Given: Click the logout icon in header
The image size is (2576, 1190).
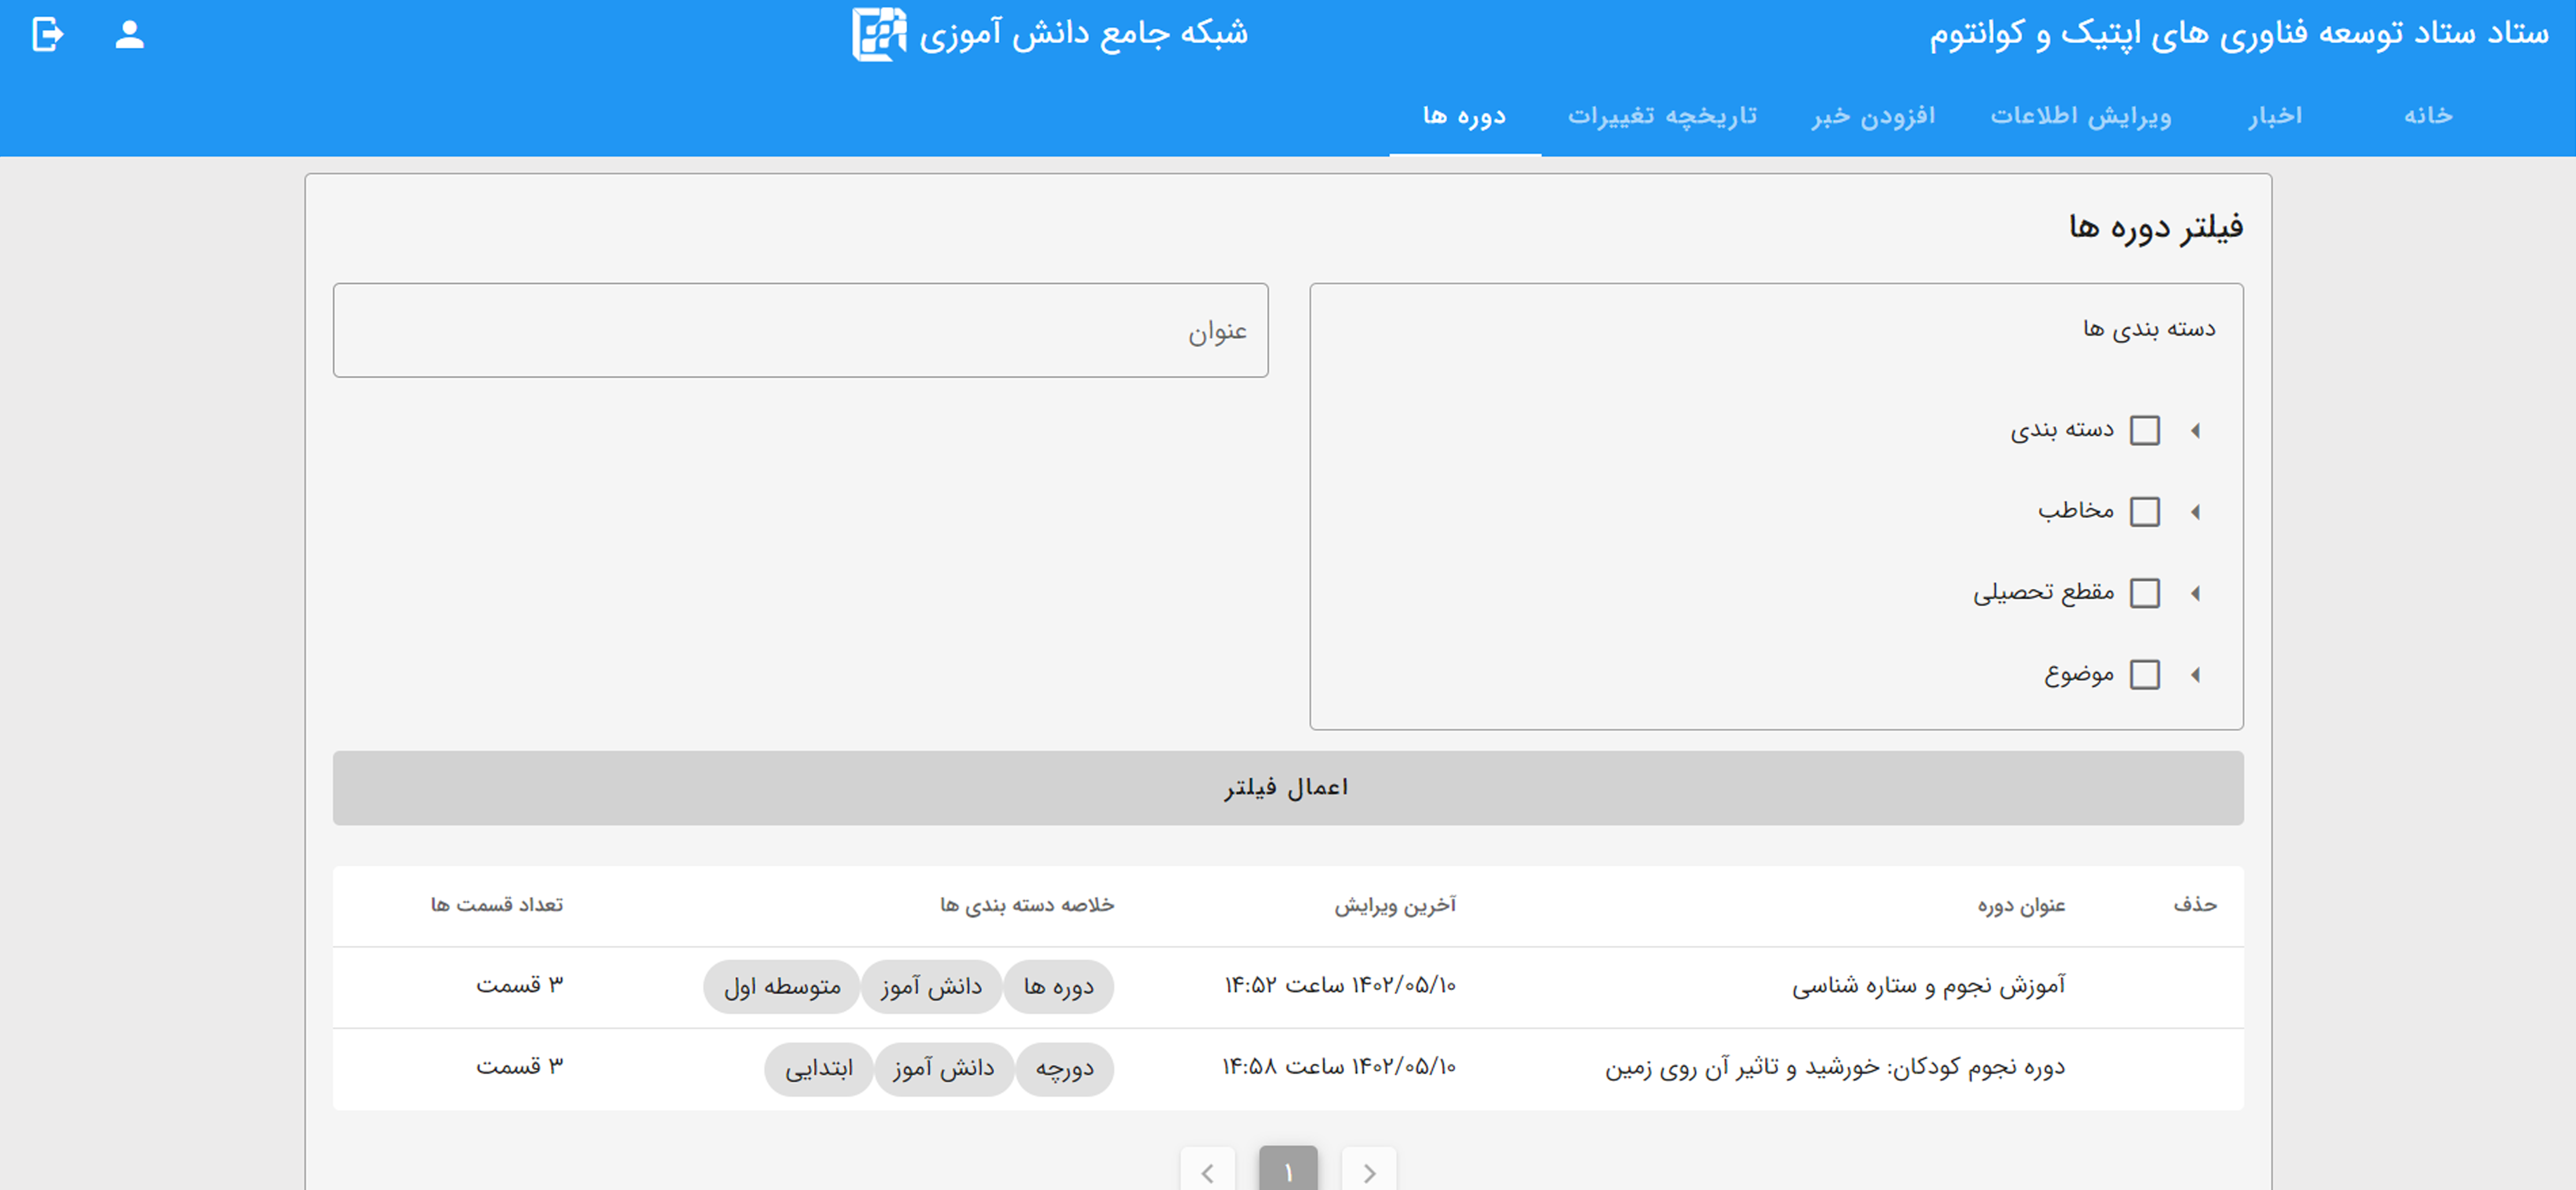Looking at the screenshot, I should click(47, 35).
